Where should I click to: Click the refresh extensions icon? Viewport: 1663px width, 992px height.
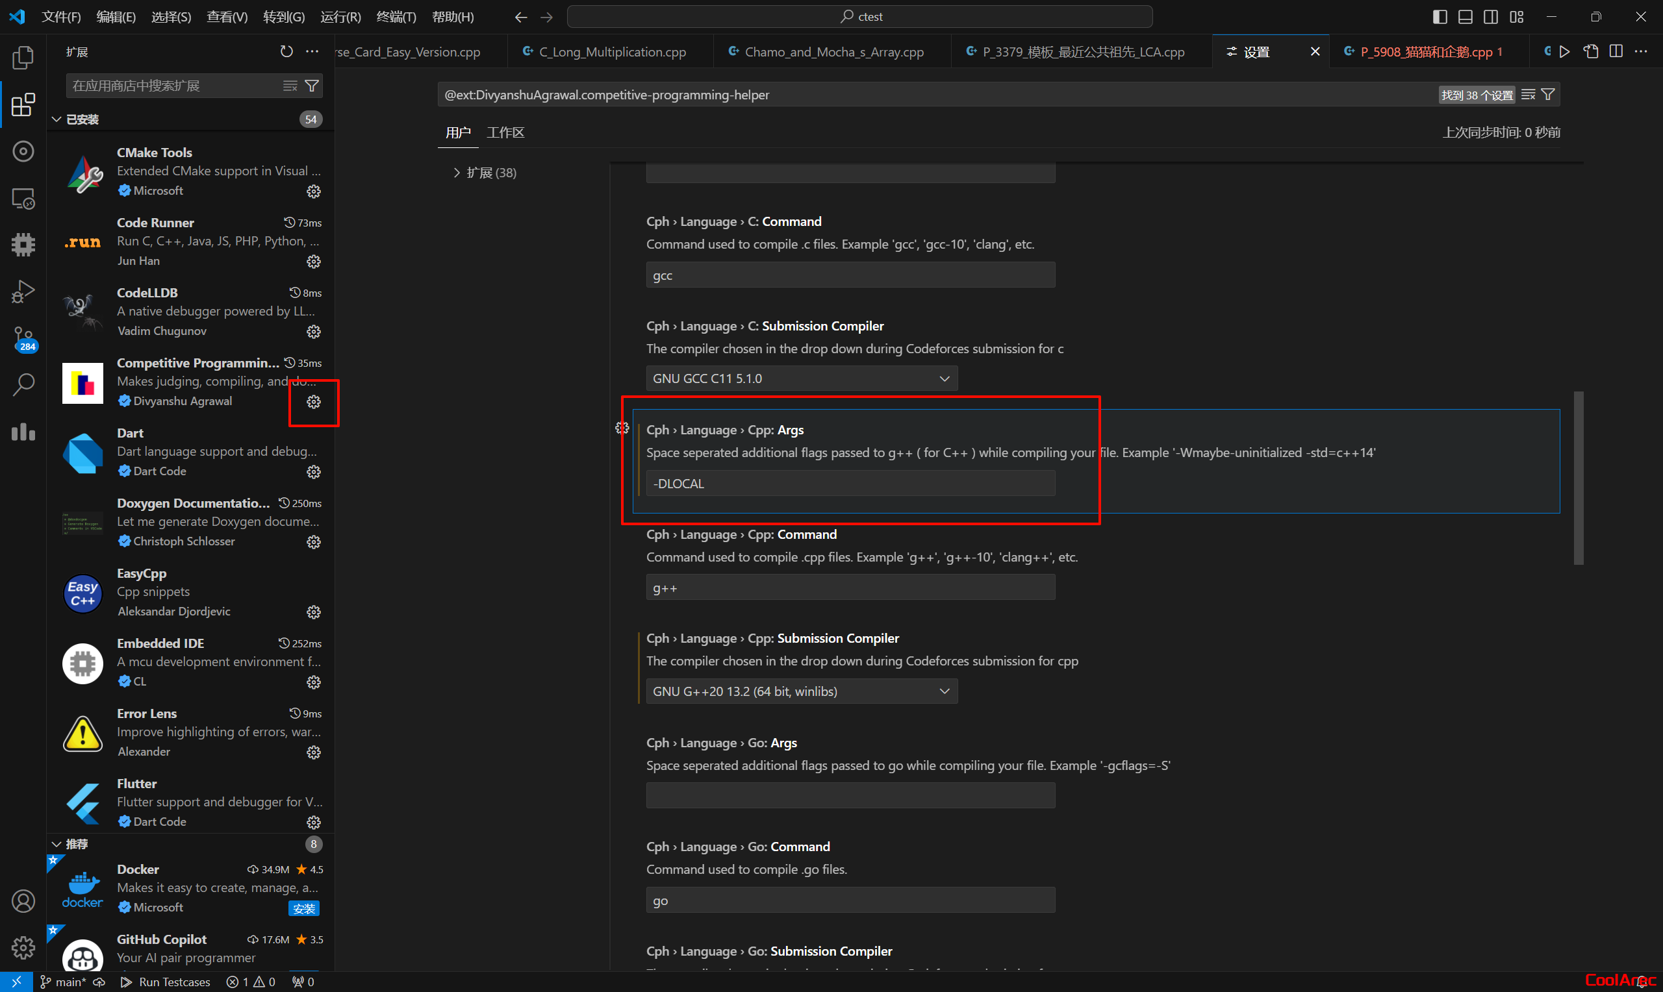tap(286, 51)
